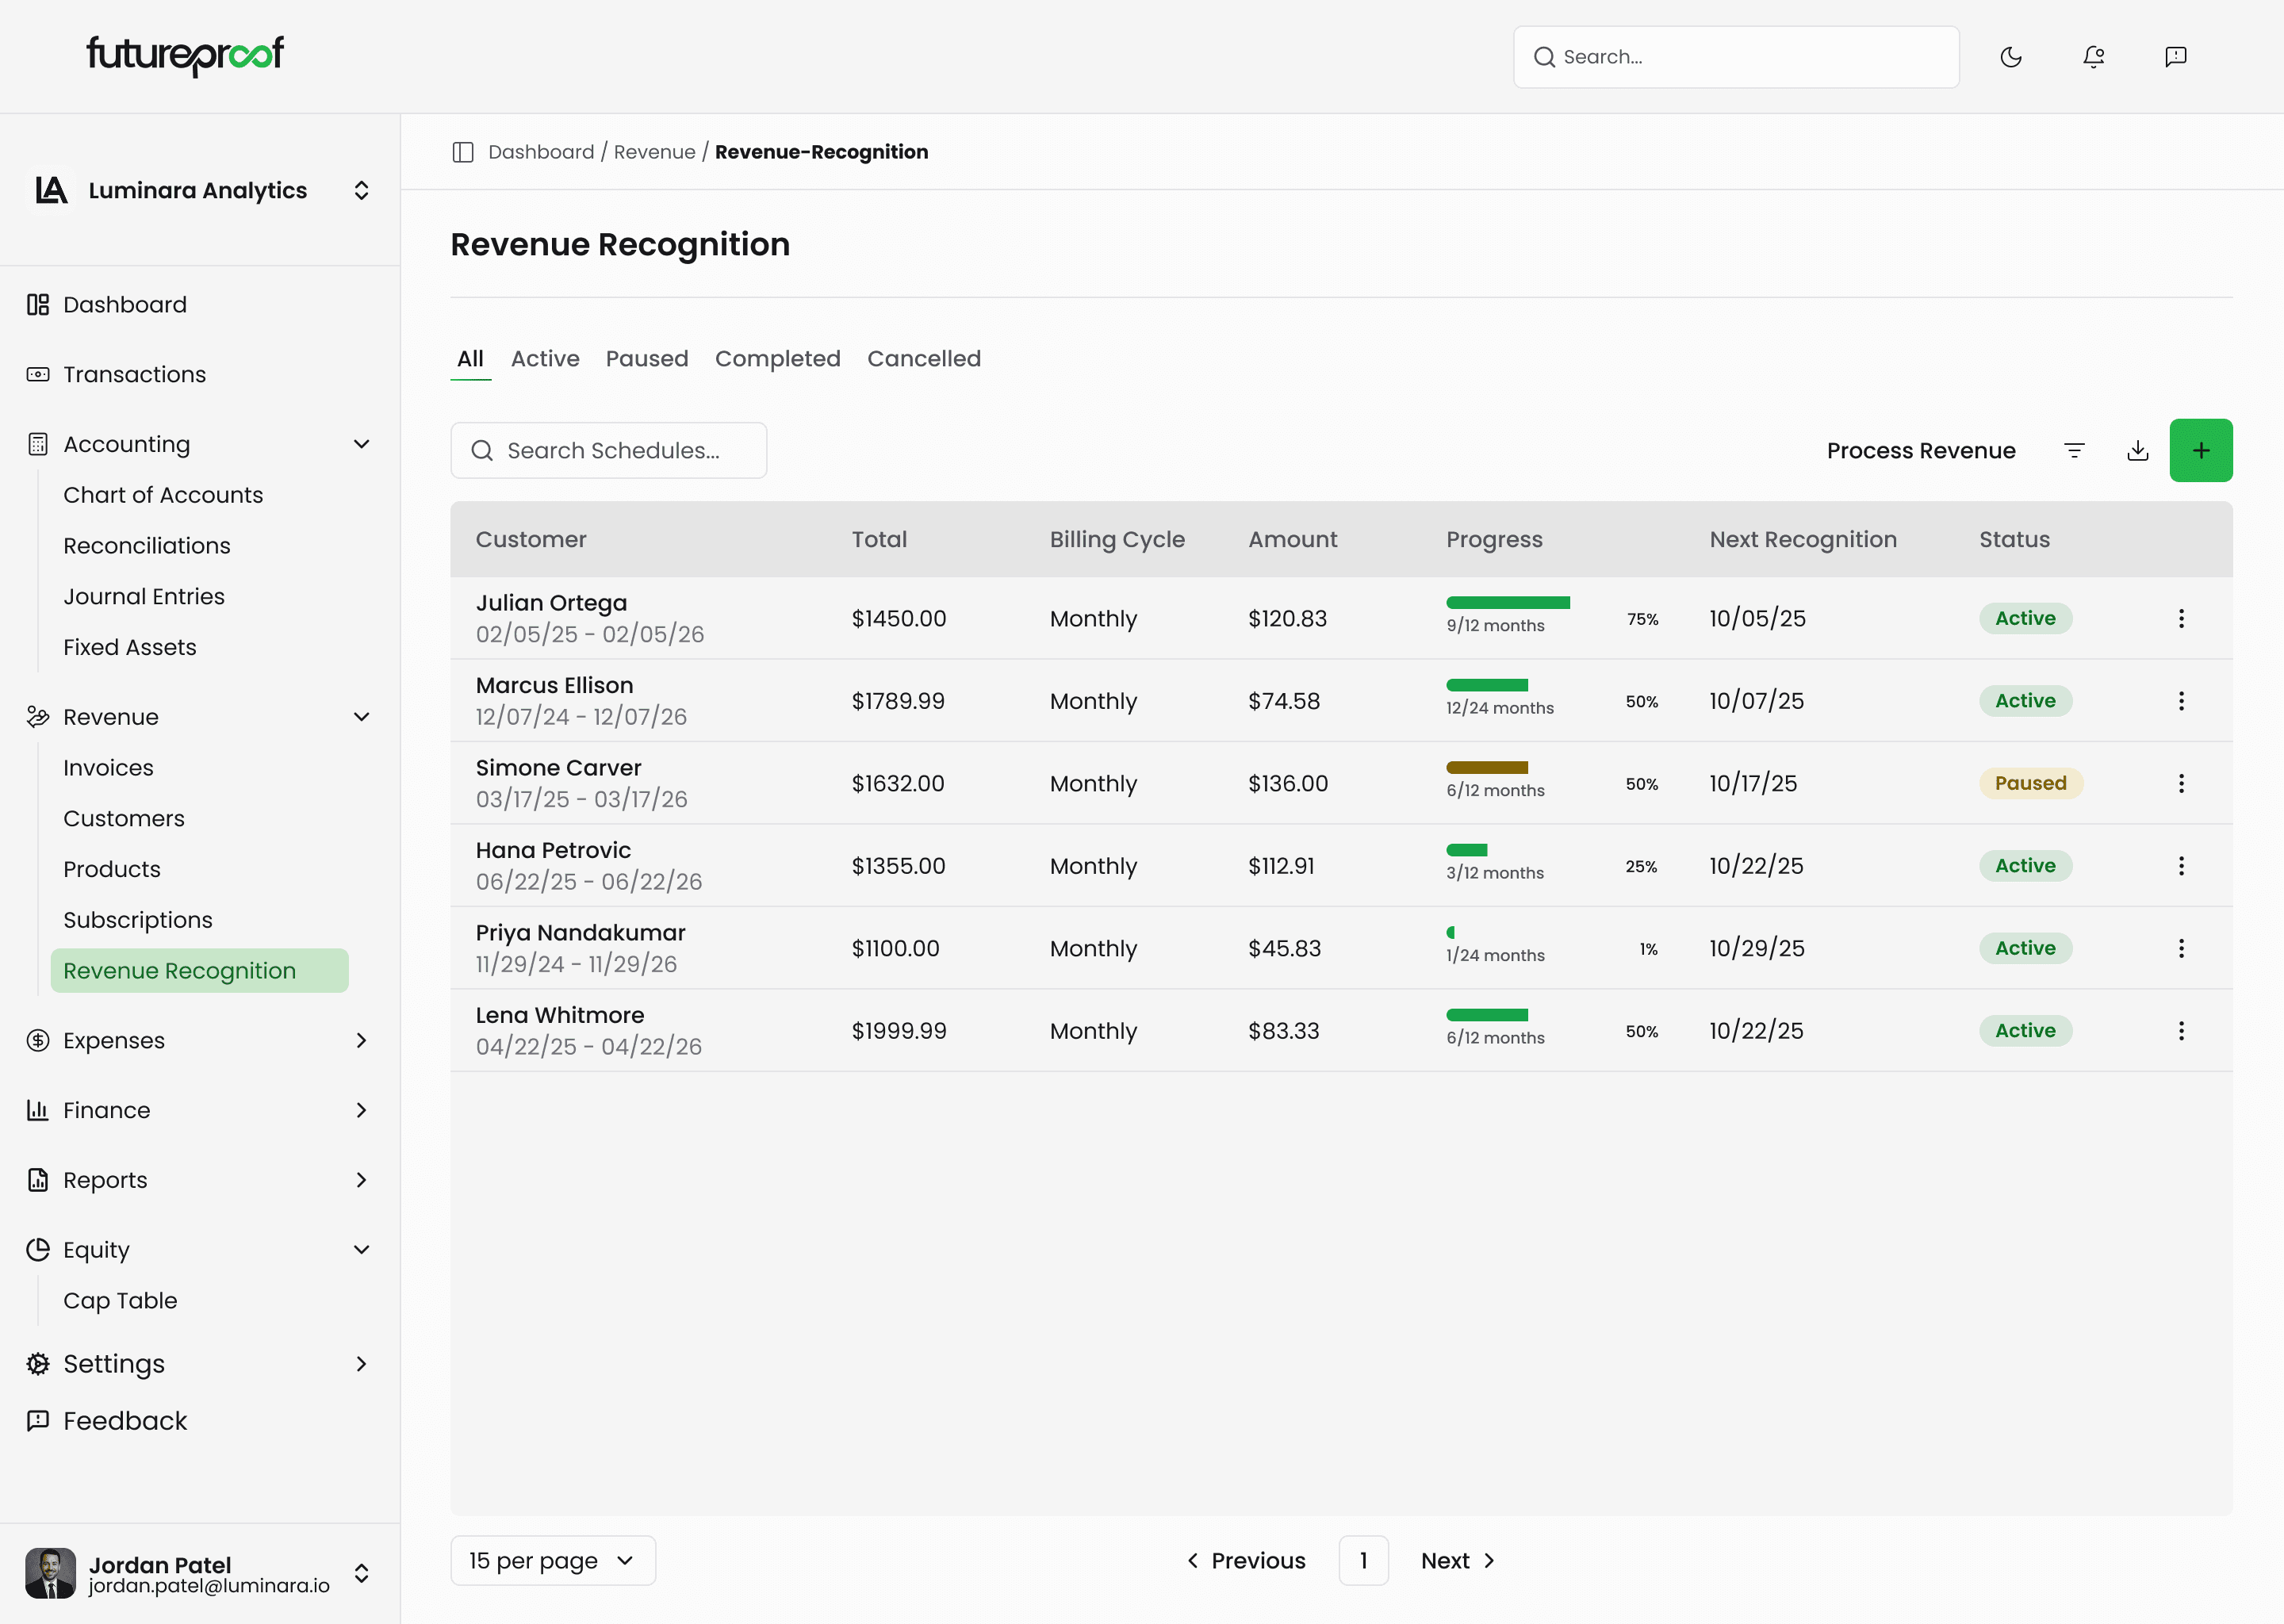Click the Search Schedules input field
2284x1624 pixels.
pyautogui.click(x=608, y=450)
